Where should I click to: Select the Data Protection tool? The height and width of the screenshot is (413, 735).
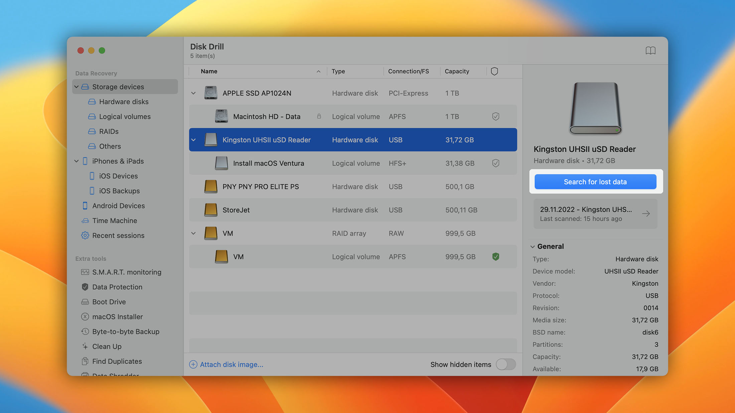point(117,287)
